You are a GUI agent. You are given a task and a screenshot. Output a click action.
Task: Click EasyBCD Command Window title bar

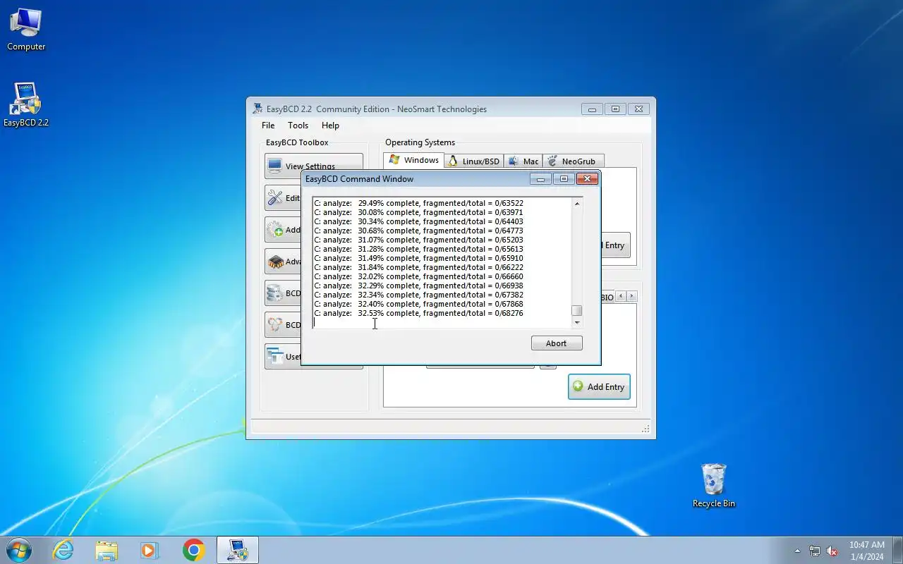point(416,179)
